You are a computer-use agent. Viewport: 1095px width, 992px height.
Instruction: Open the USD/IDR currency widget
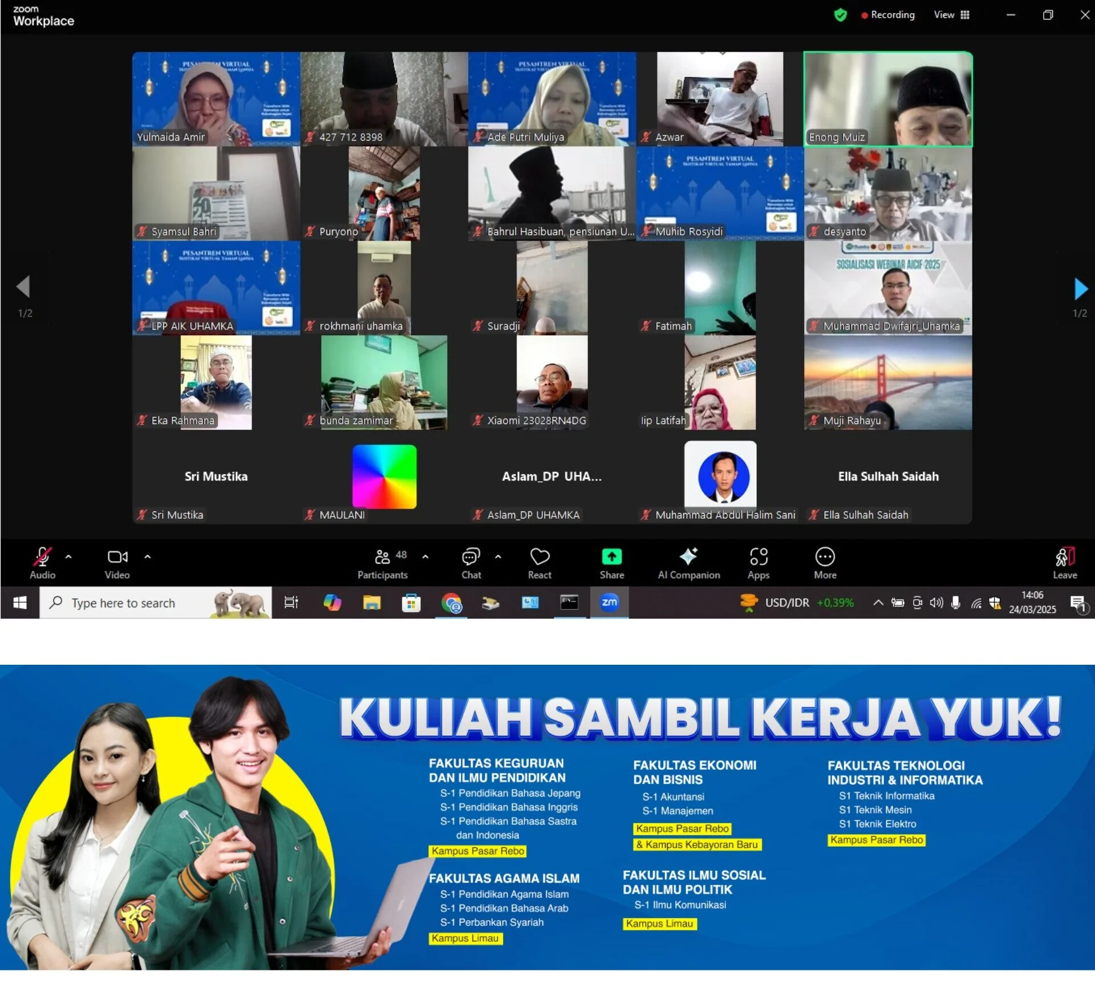pos(797,603)
